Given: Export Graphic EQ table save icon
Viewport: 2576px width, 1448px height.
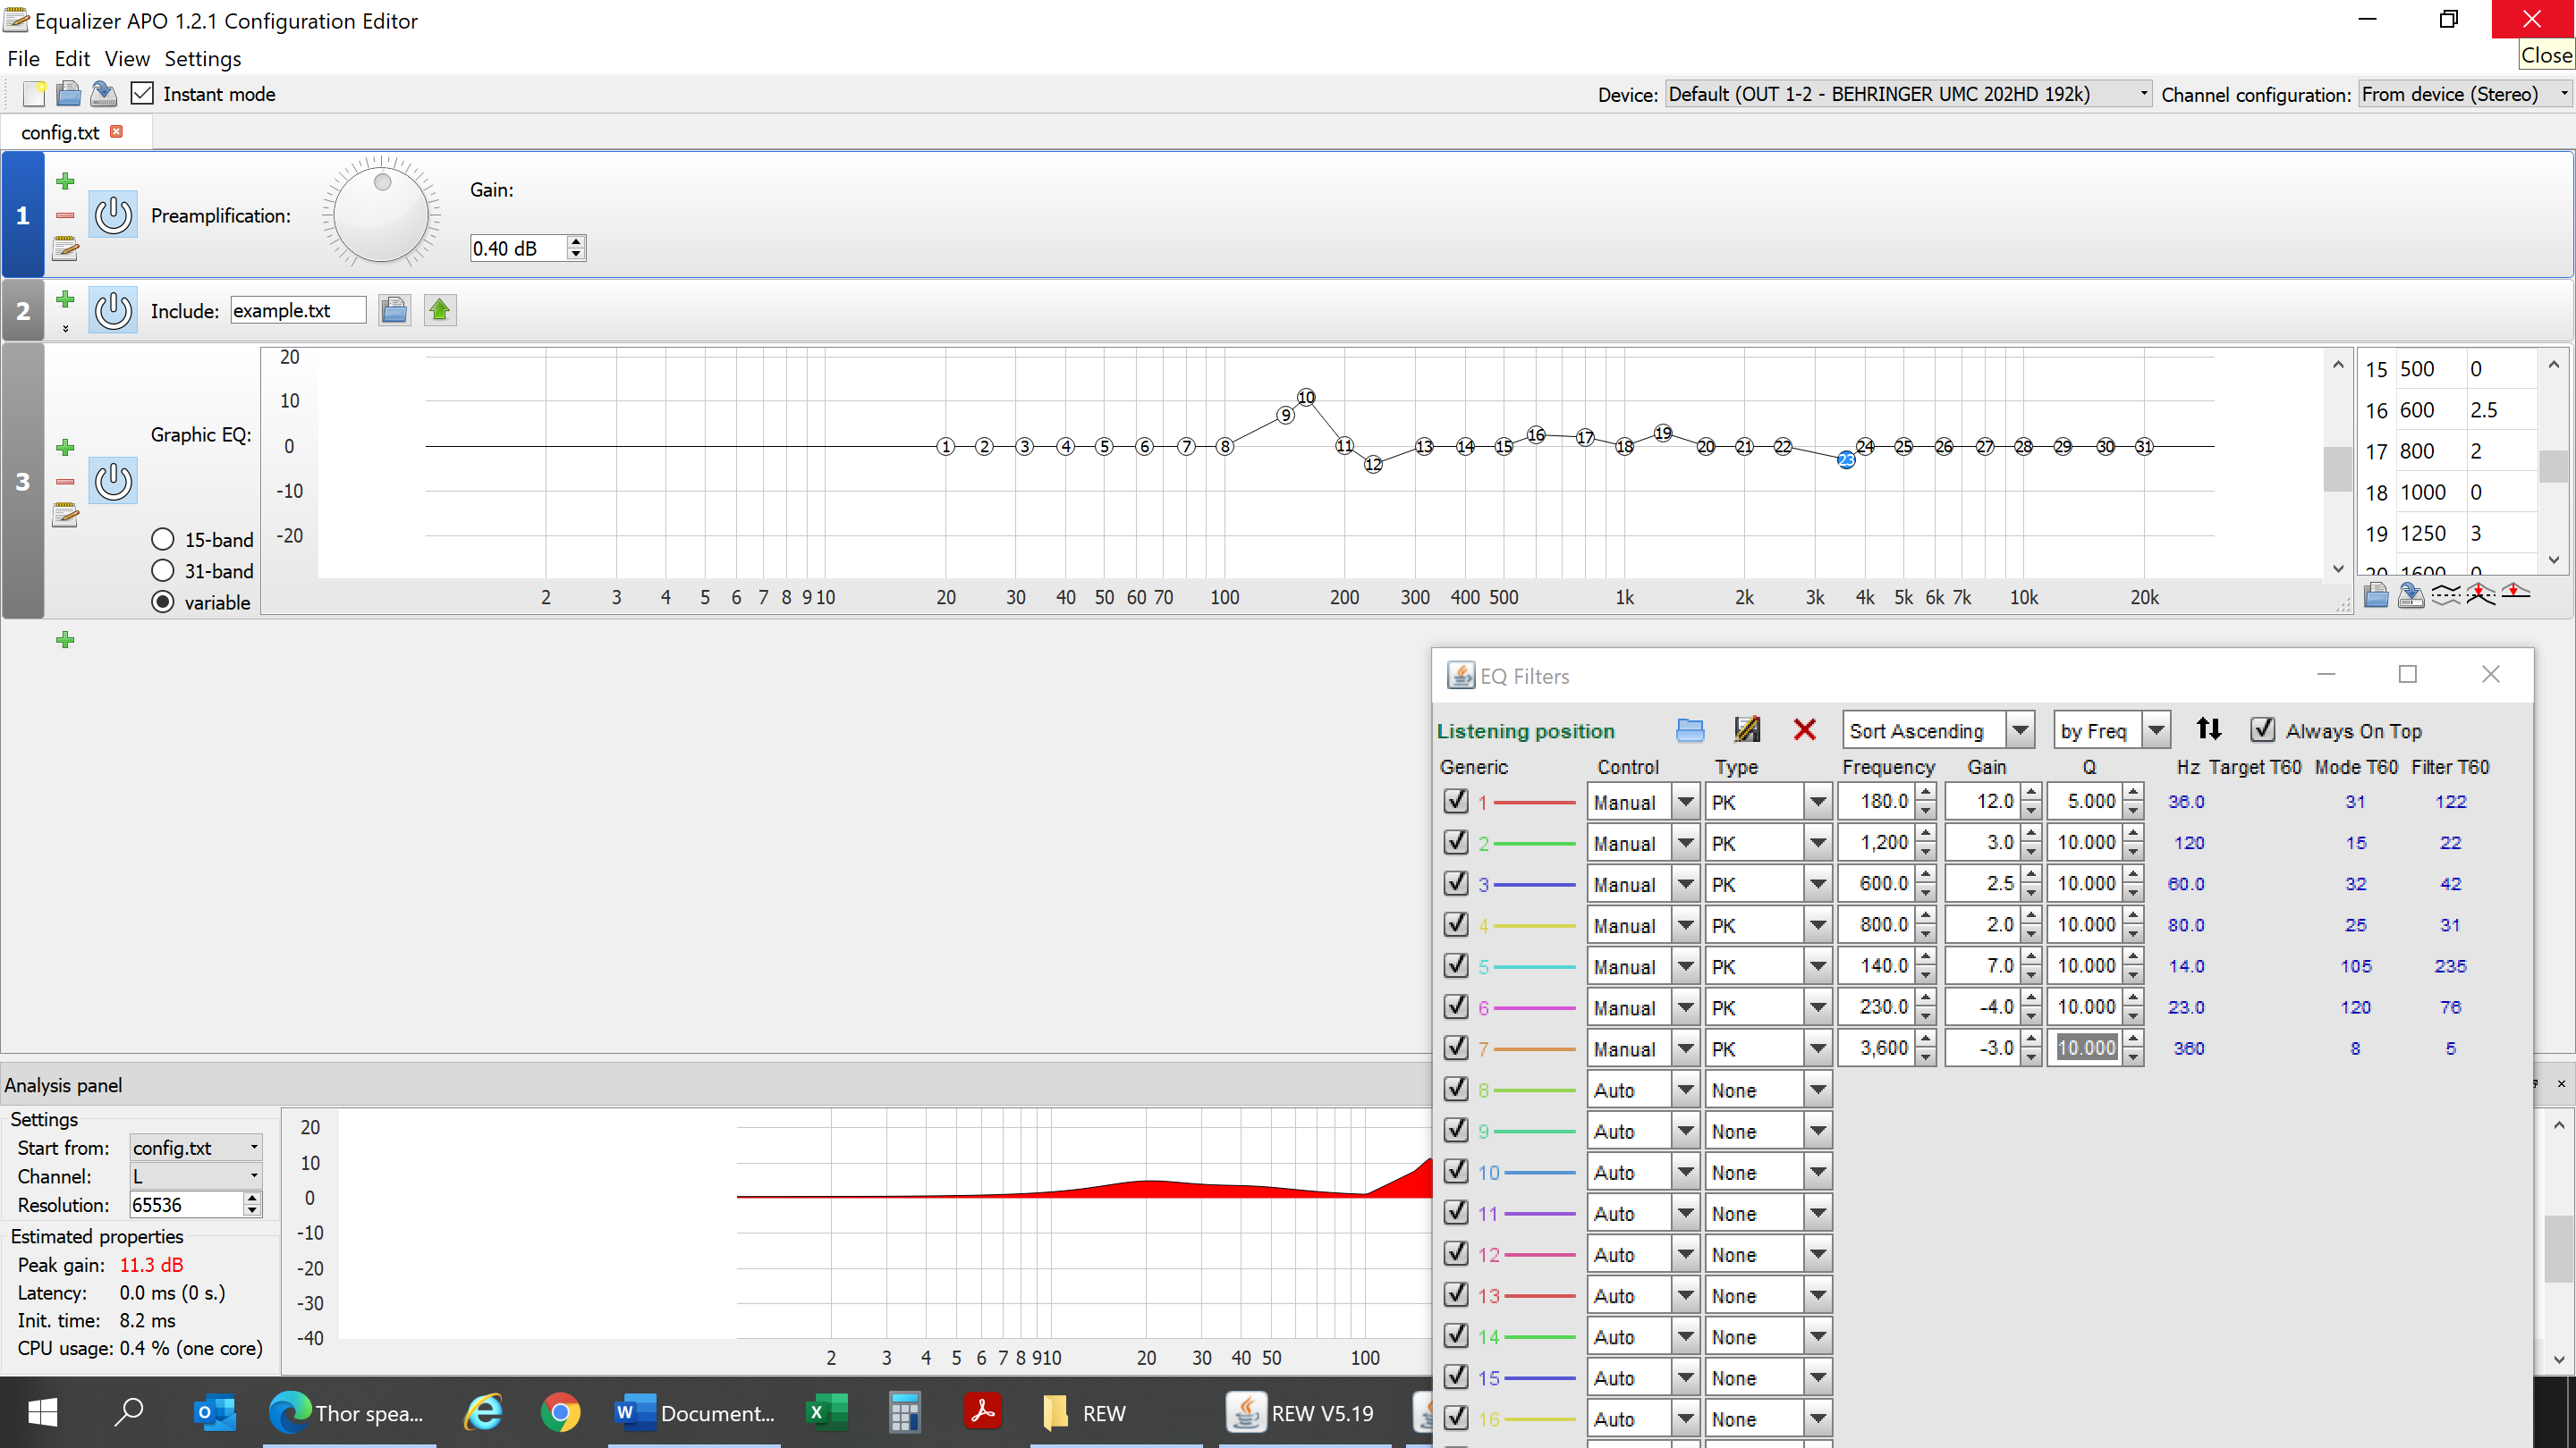Looking at the screenshot, I should point(2411,595).
